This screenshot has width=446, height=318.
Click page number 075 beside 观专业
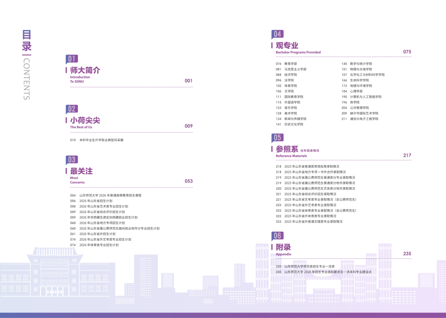[407, 52]
